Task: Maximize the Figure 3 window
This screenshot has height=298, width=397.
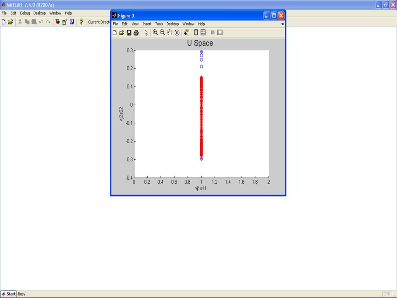Action: (x=274, y=16)
